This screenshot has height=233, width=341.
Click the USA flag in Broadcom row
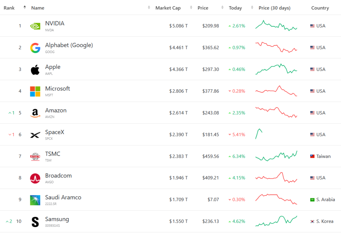coord(312,178)
